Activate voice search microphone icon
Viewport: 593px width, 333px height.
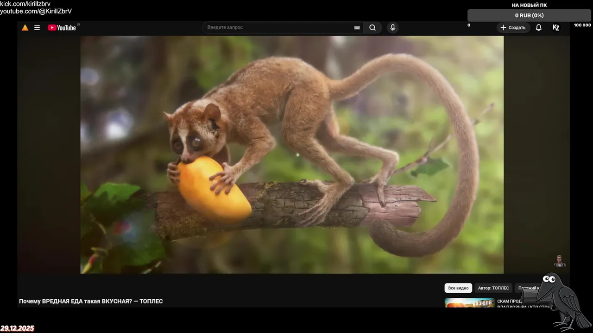(x=393, y=28)
